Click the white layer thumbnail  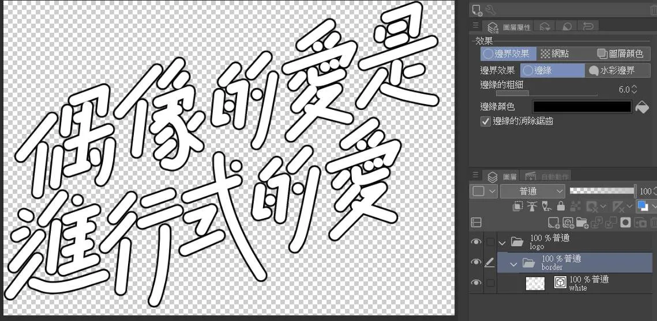pos(535,283)
